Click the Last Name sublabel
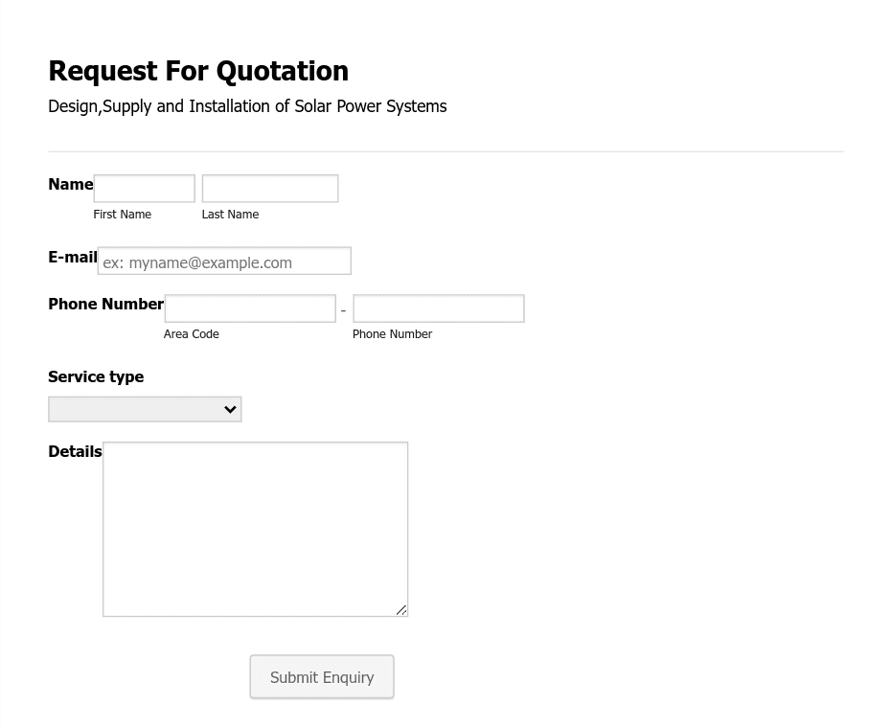Image resolution: width=891 pixels, height=728 pixels. (x=230, y=215)
